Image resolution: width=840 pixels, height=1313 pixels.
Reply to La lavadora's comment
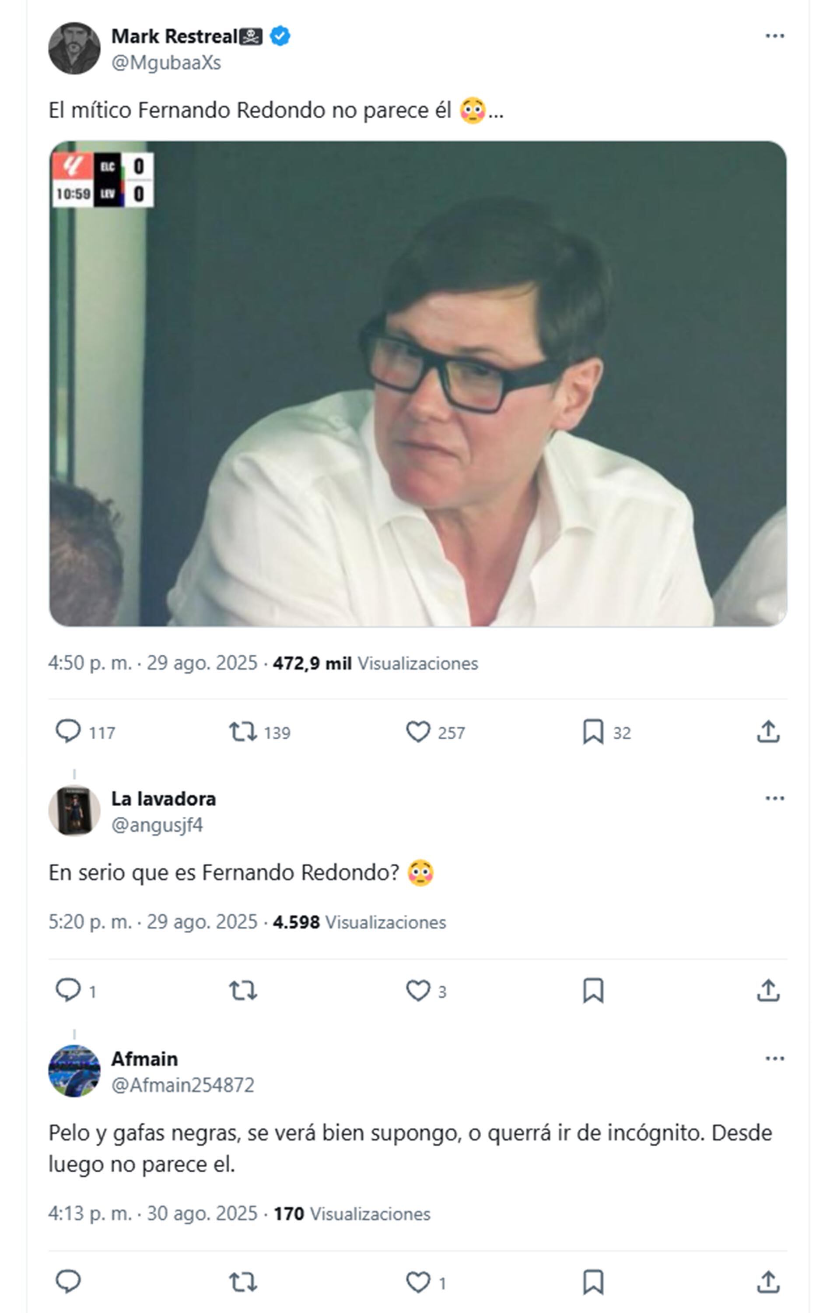(x=68, y=990)
